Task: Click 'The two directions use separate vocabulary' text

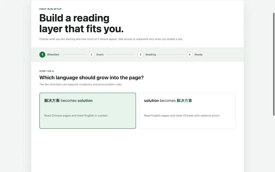Action: click(x=81, y=84)
